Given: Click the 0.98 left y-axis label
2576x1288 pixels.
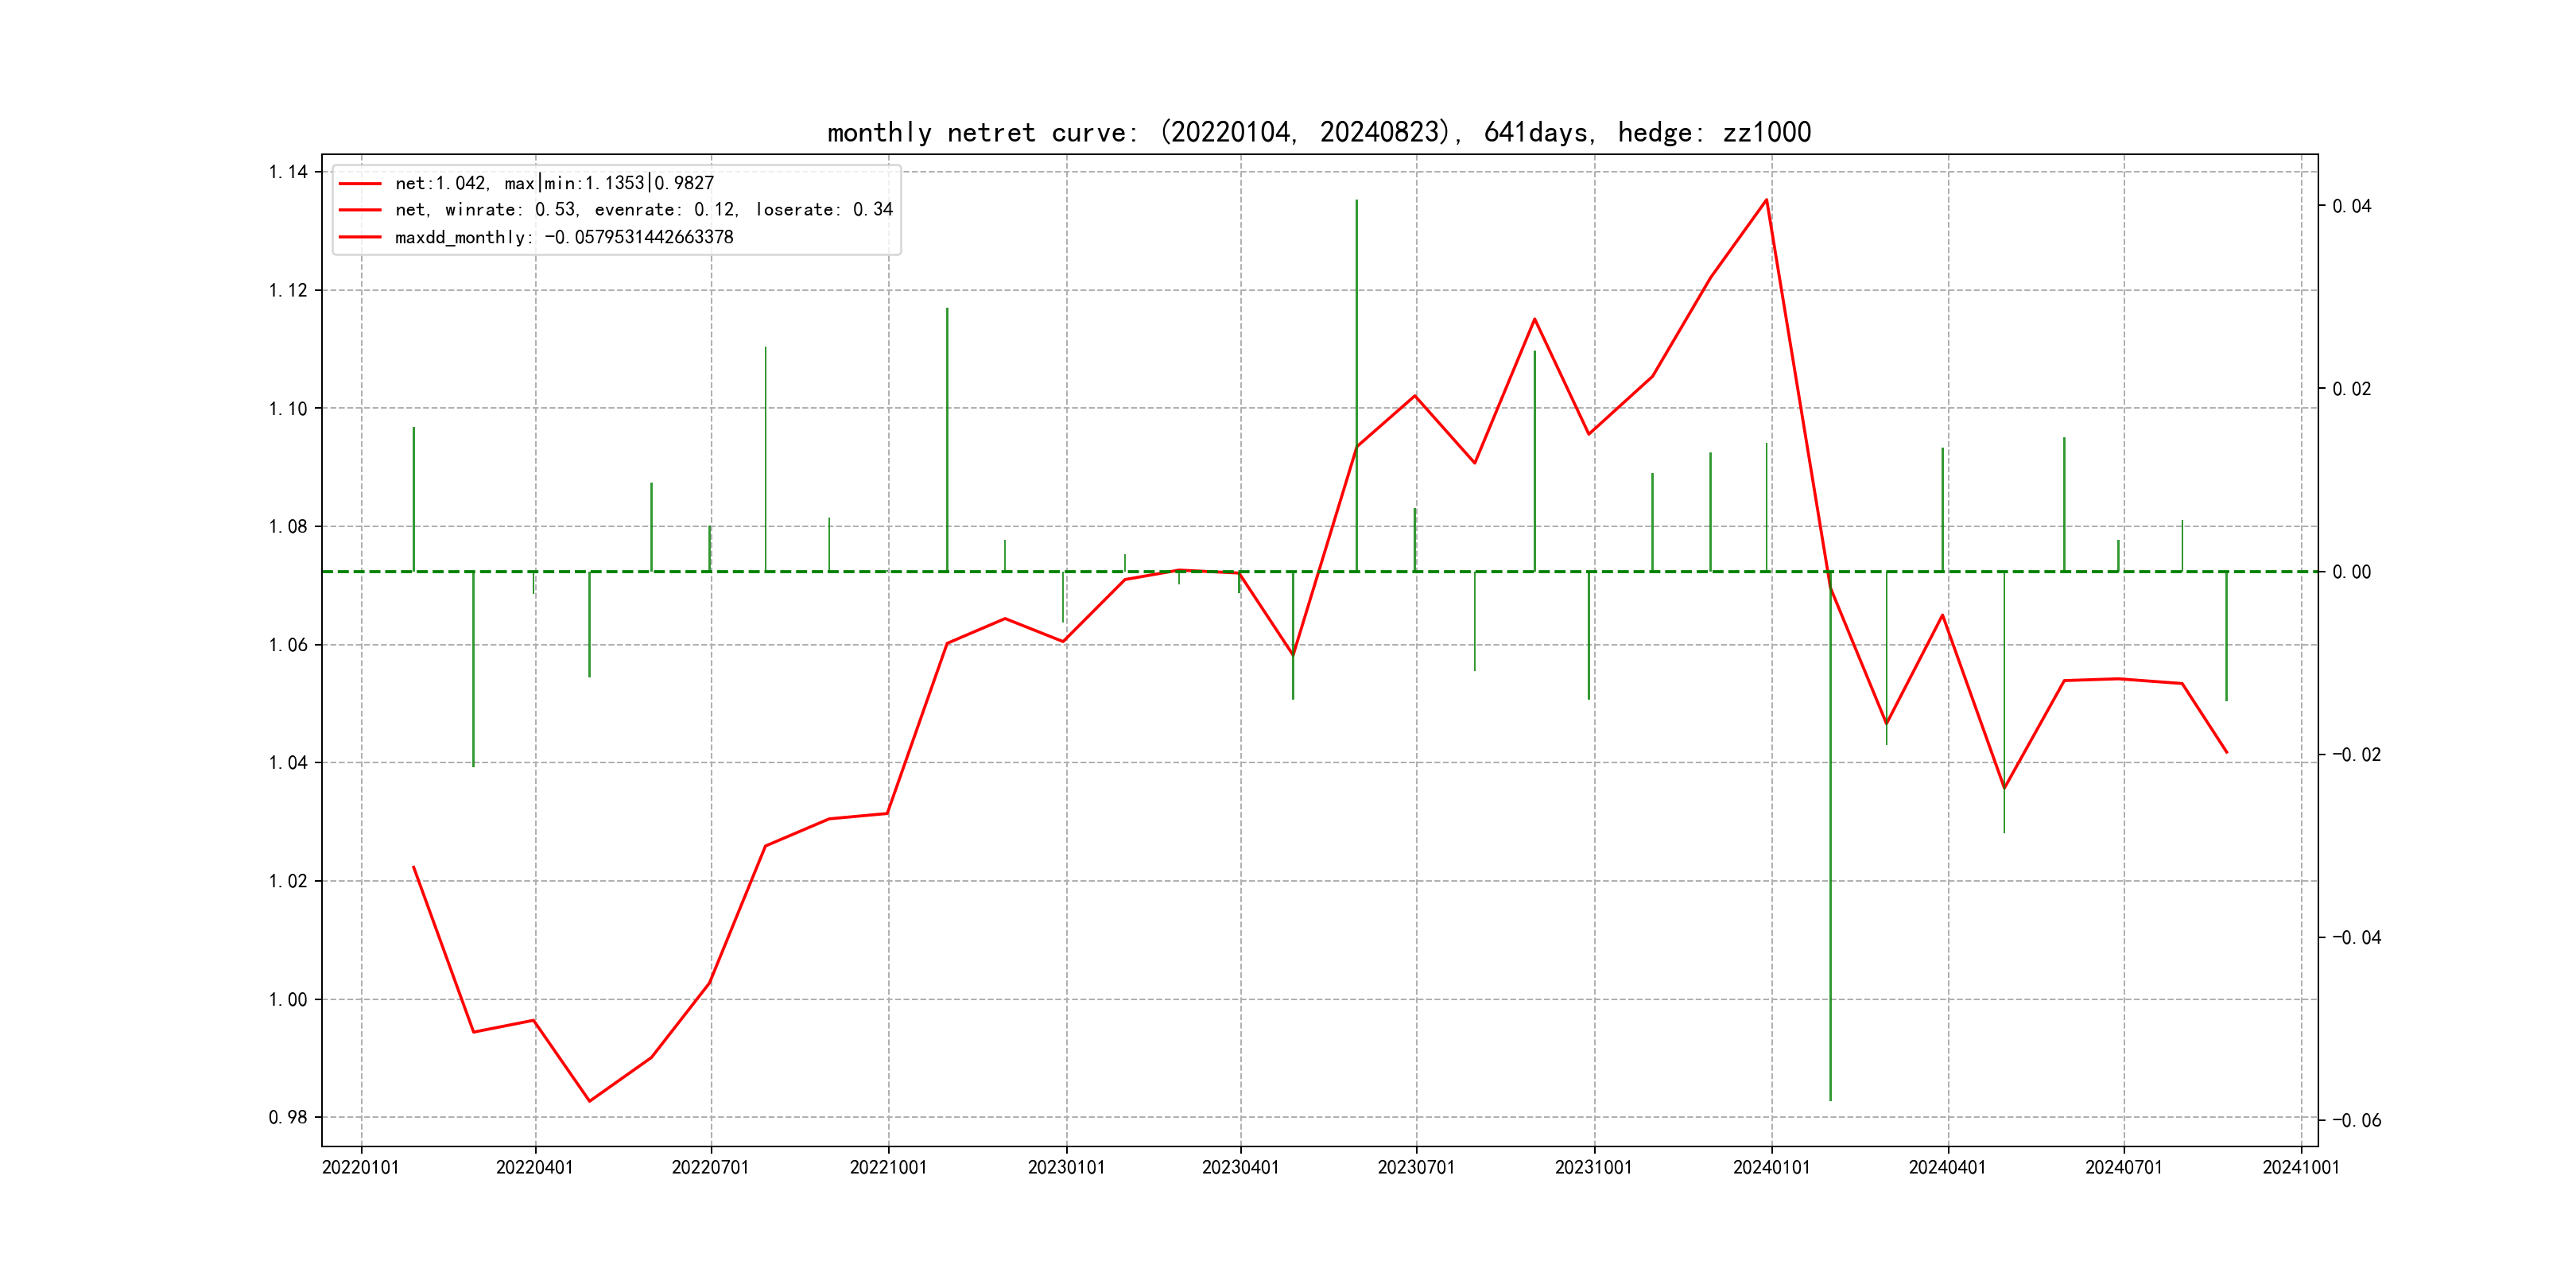Looking at the screenshot, I should click(288, 1117).
